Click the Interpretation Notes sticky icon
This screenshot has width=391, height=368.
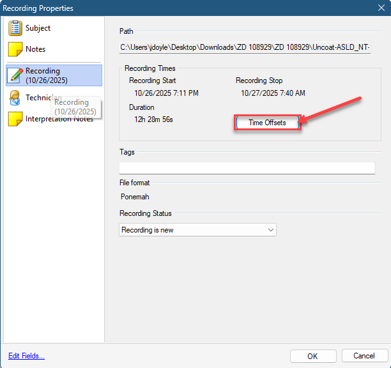(x=15, y=119)
